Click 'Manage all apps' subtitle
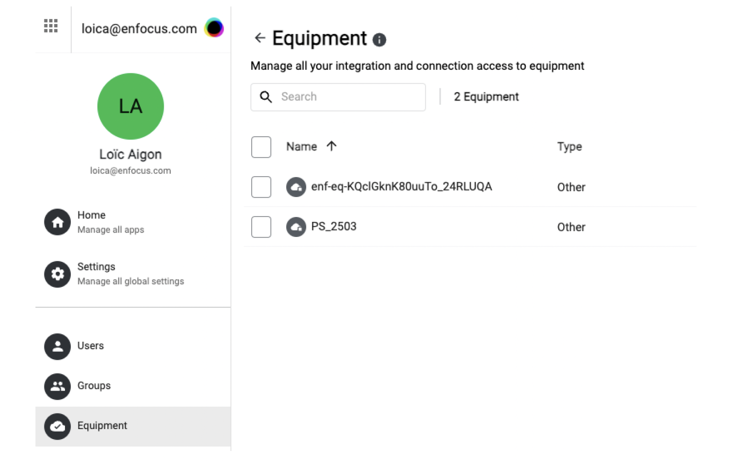This screenshot has width=739, height=463. click(111, 230)
